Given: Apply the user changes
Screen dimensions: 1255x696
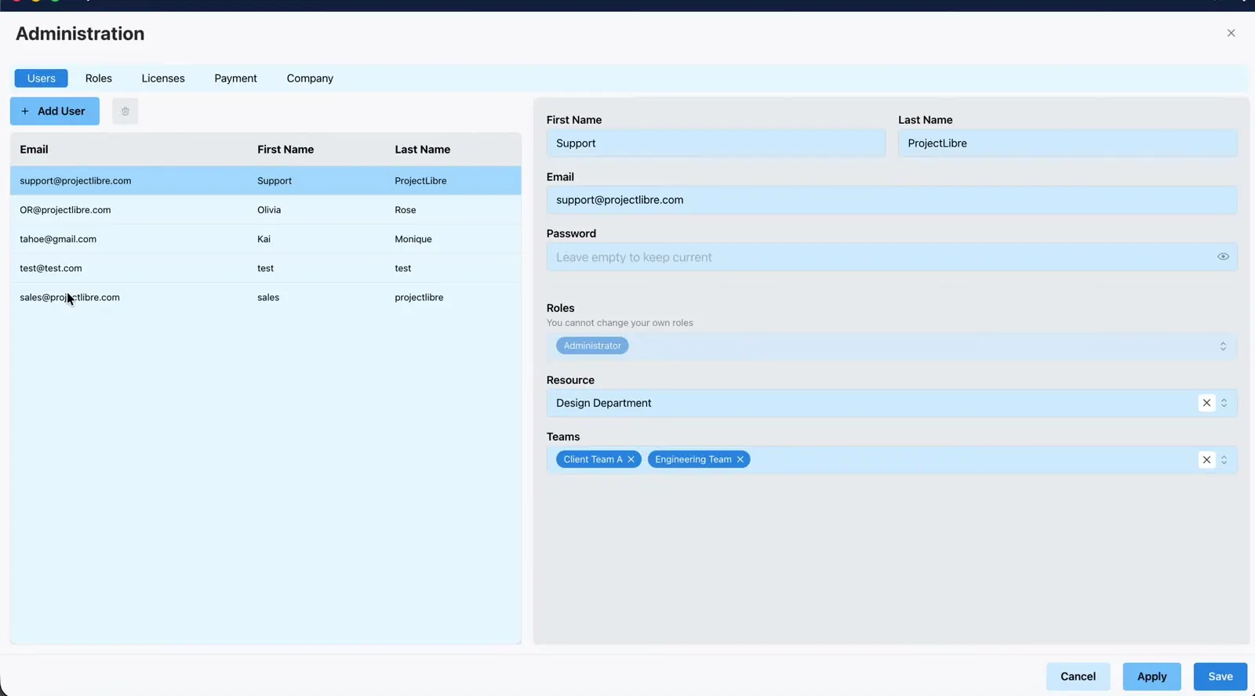Looking at the screenshot, I should point(1151,676).
